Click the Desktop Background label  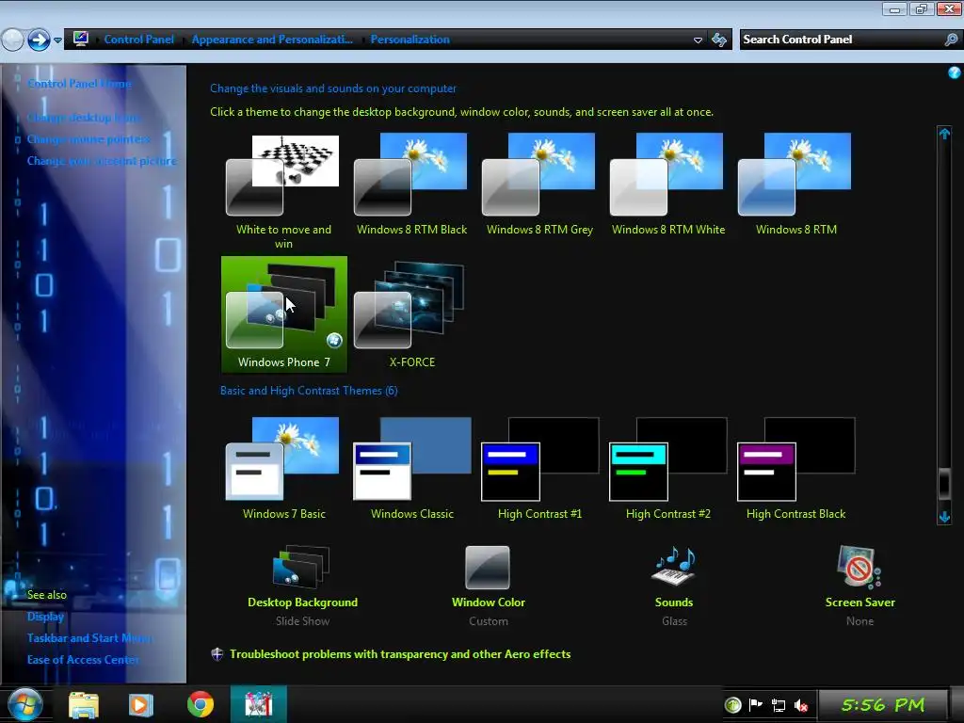click(302, 602)
